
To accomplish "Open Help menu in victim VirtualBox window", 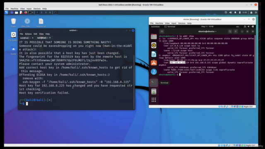I will pos(189,23).
